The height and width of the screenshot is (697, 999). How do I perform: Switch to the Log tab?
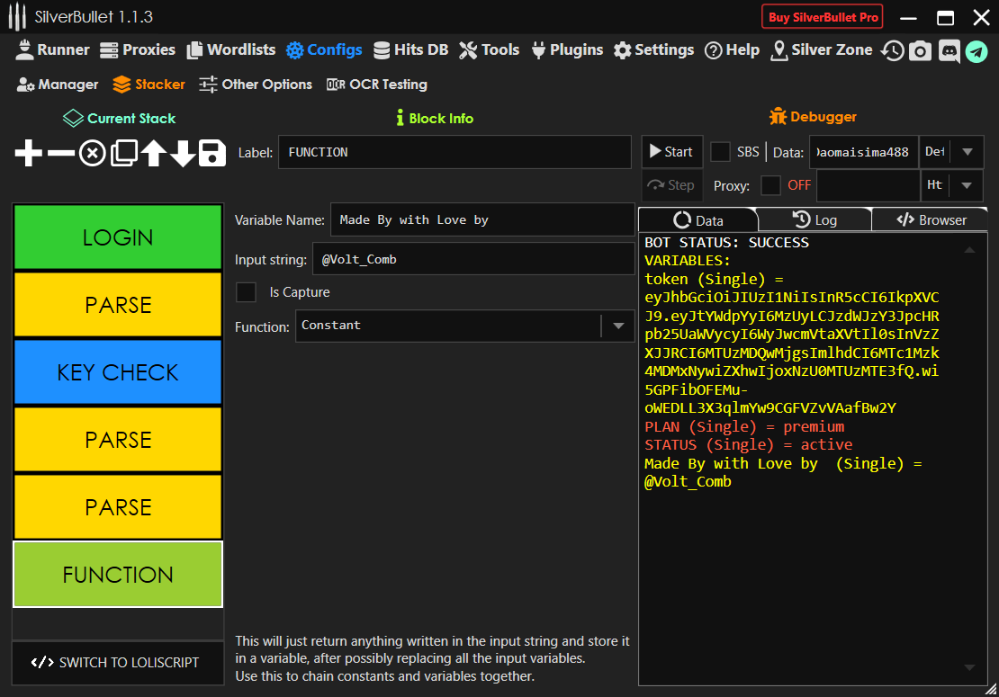pos(814,220)
